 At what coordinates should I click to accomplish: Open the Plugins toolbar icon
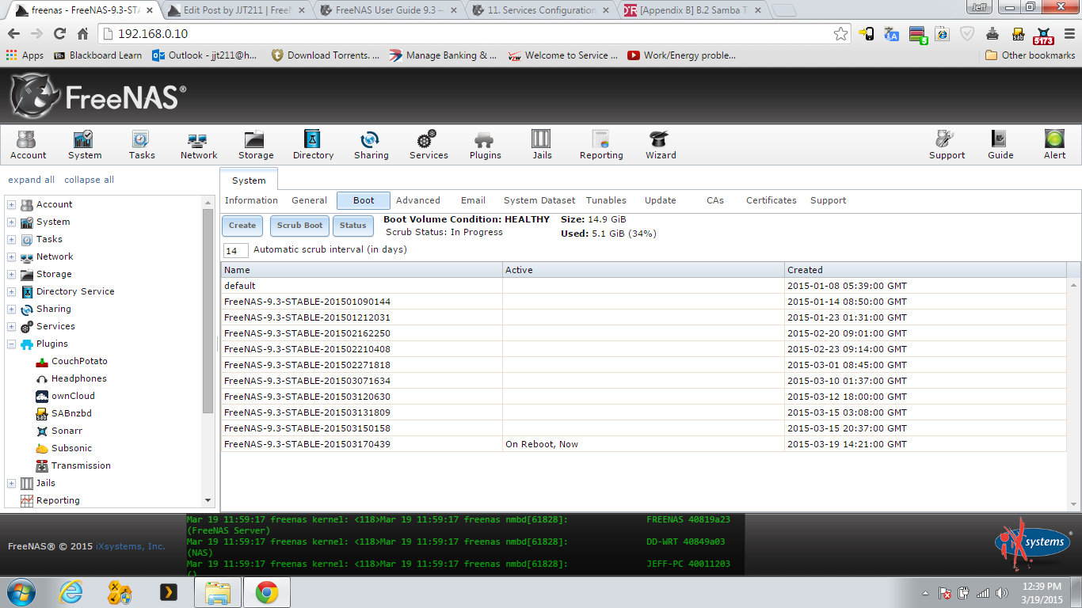tap(485, 145)
